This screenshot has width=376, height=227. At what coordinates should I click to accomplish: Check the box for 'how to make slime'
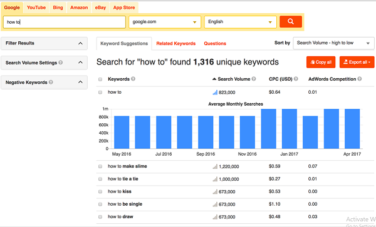(100, 166)
